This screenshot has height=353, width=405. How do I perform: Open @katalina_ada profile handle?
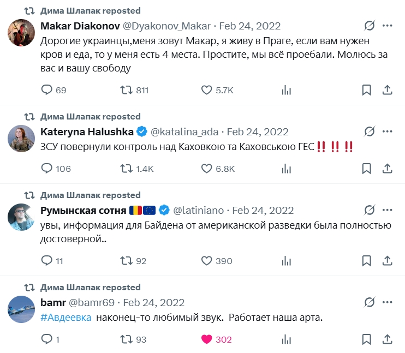coord(184,131)
